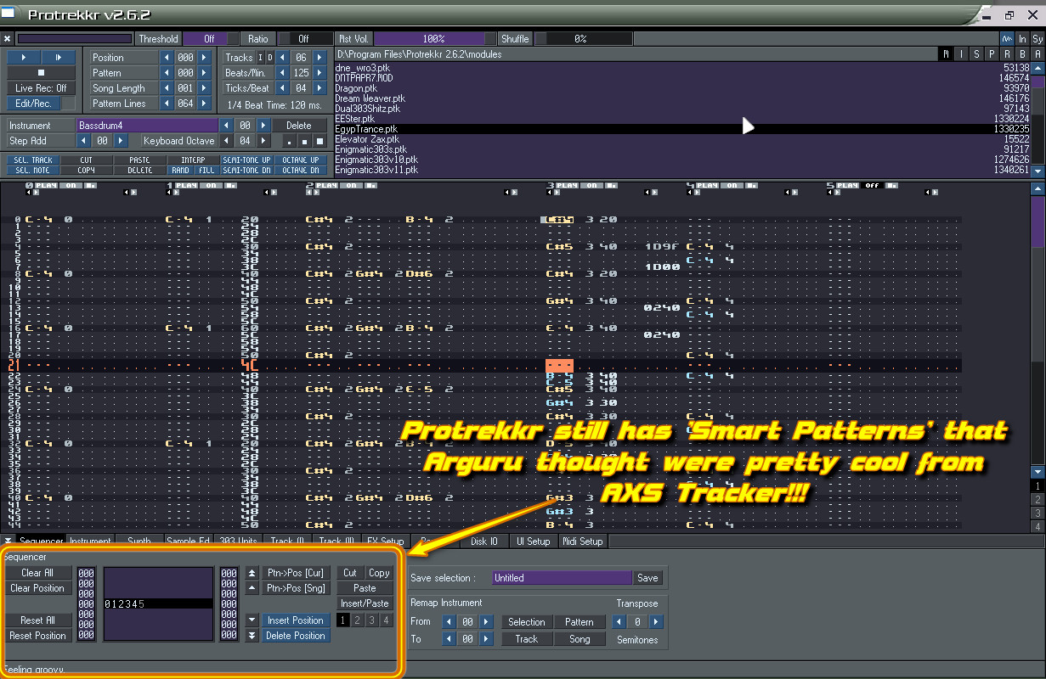Open the Midi Setup tab
This screenshot has height=679, width=1046.
click(x=583, y=541)
